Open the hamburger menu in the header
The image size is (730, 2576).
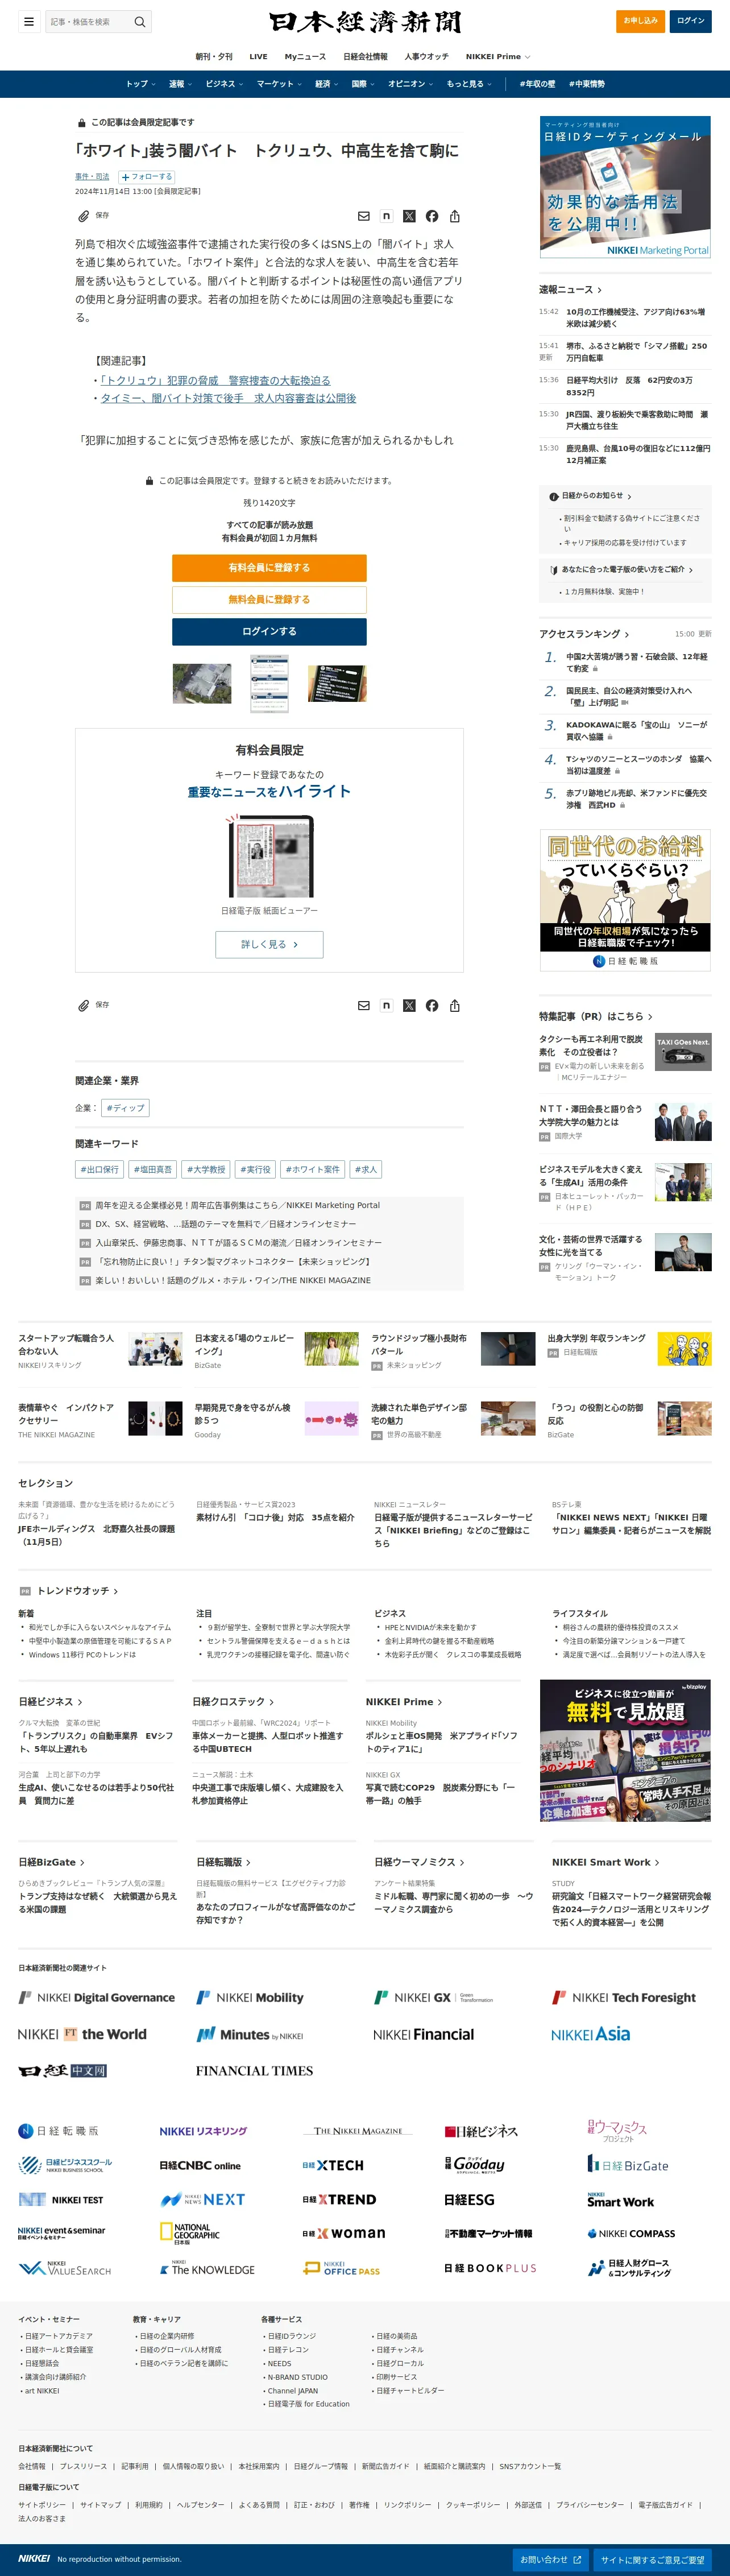(29, 21)
